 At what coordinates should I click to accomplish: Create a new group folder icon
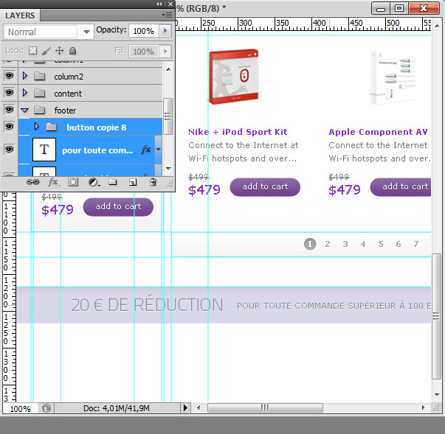pos(113,182)
